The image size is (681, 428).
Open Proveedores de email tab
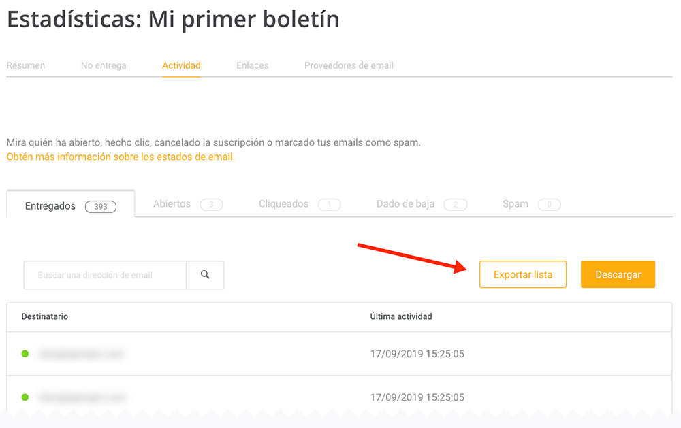pyautogui.click(x=349, y=65)
